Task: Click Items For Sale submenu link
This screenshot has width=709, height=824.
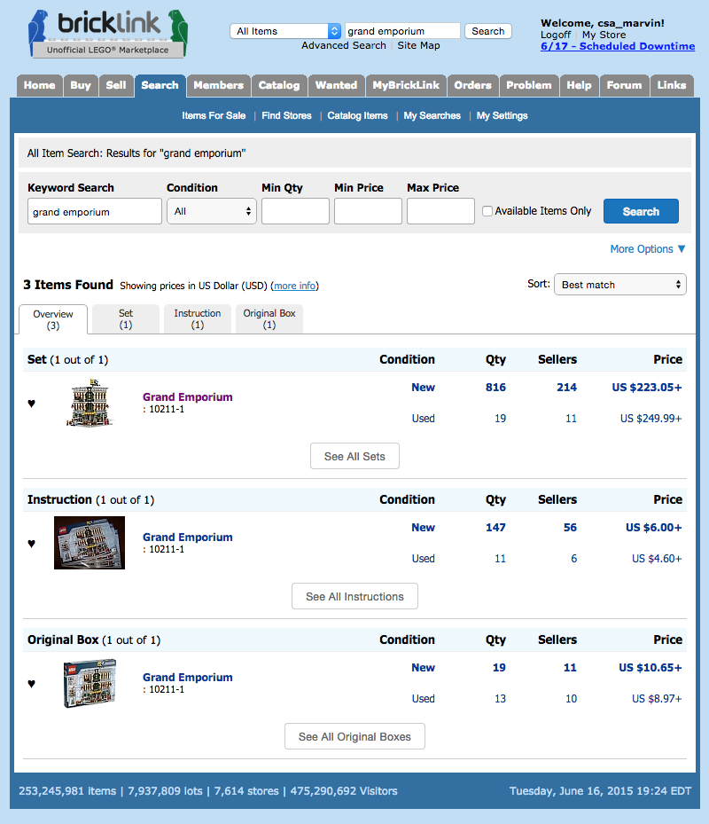Action: [214, 115]
